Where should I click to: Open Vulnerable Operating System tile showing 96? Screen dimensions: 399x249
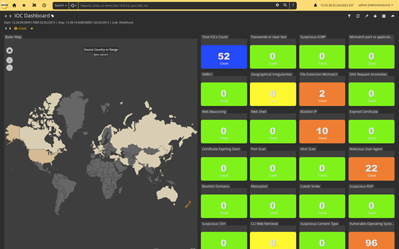tap(372, 240)
